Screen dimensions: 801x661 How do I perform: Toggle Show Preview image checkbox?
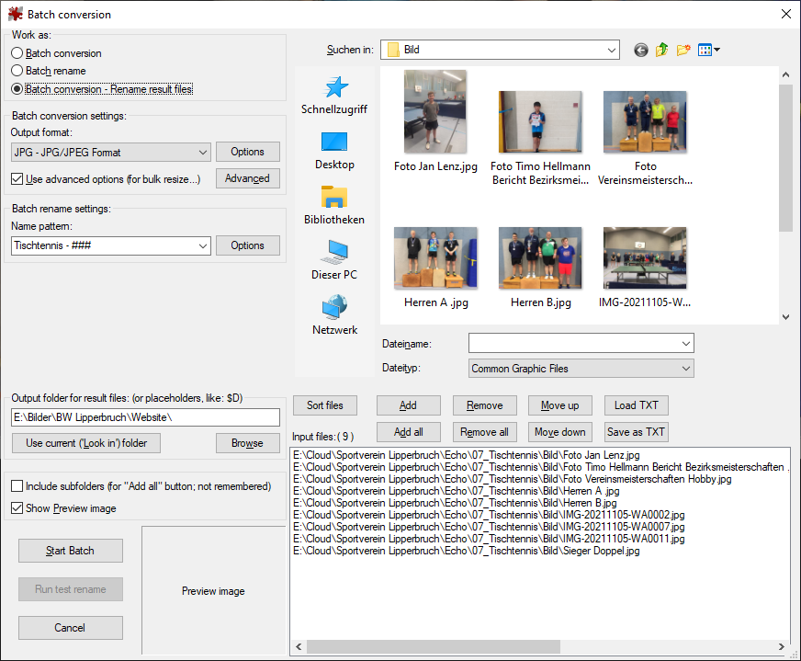coord(17,508)
